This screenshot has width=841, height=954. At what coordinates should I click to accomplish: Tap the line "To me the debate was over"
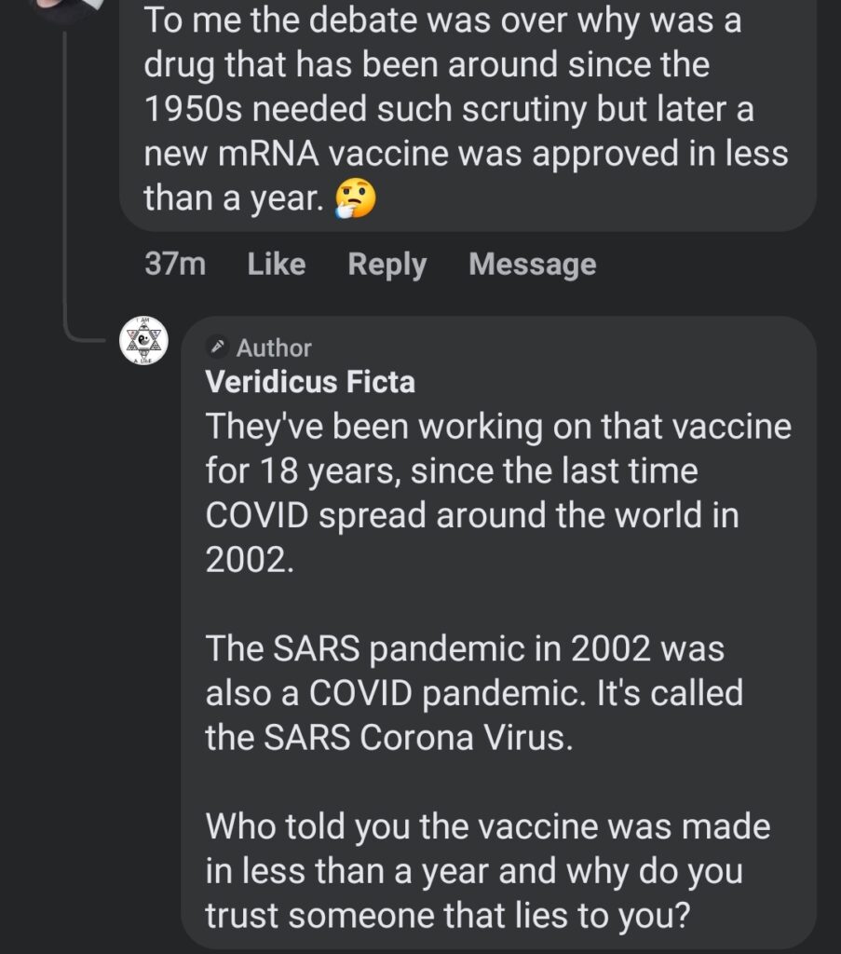point(442,20)
